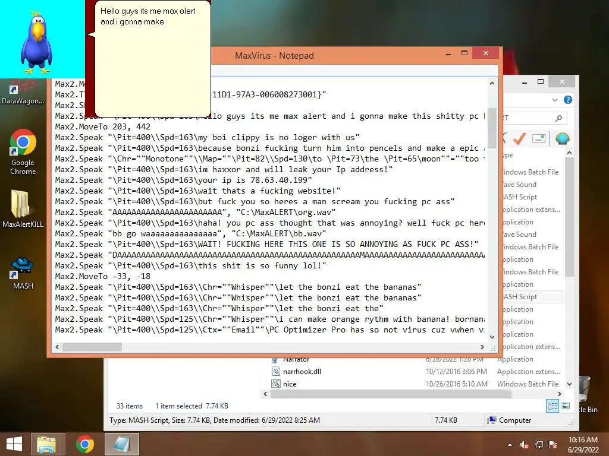Click the line 'your ip is 78.63.40.199'
The height and width of the screenshot is (456, 609).
tap(183, 180)
